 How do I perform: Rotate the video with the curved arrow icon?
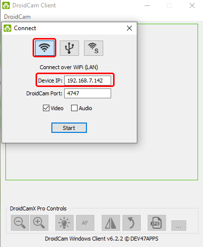[131, 223]
